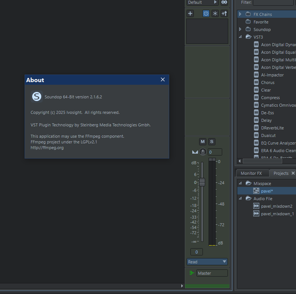This screenshot has height=294, width=296.
Task: Click the pre/post fader FX button
Action: point(224,13)
